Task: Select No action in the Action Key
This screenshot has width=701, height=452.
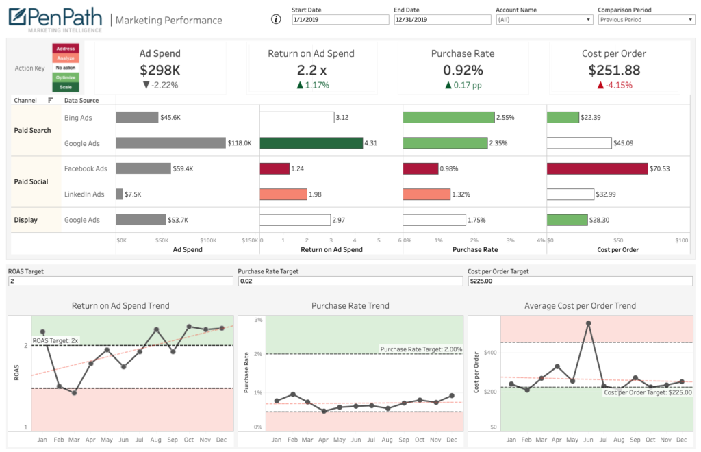Action: tap(66, 68)
